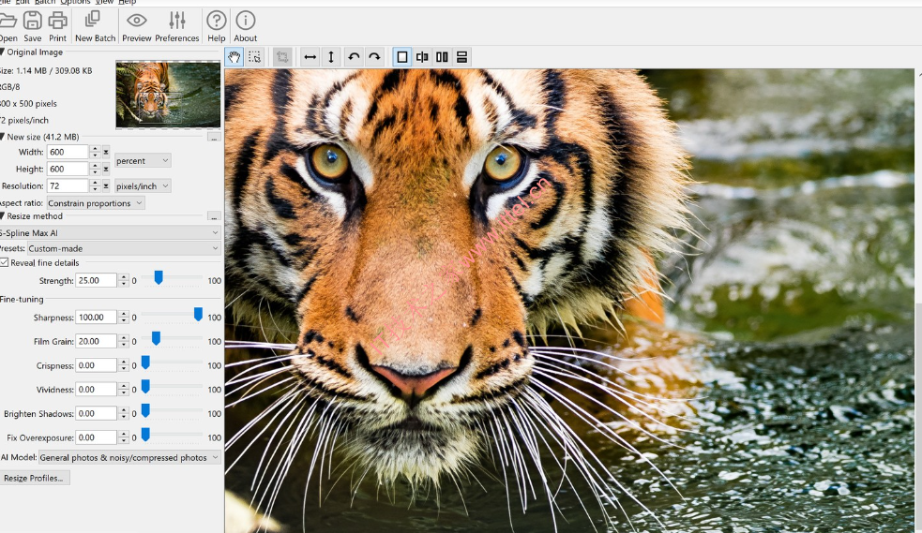Open the Width preset values button
This screenshot has width=922, height=533.
click(106, 152)
